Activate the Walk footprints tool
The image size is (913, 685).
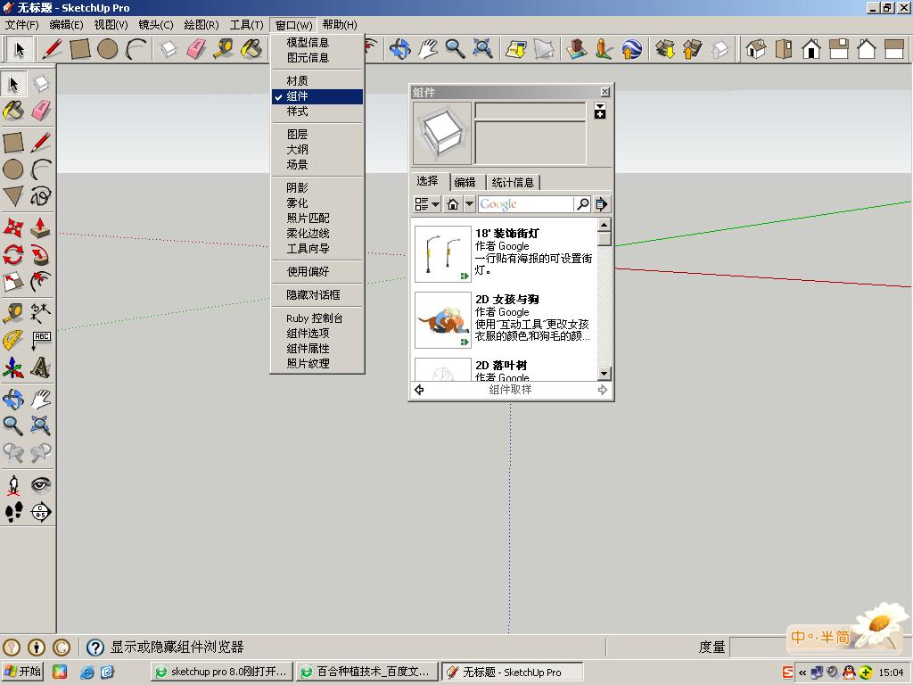[x=13, y=512]
